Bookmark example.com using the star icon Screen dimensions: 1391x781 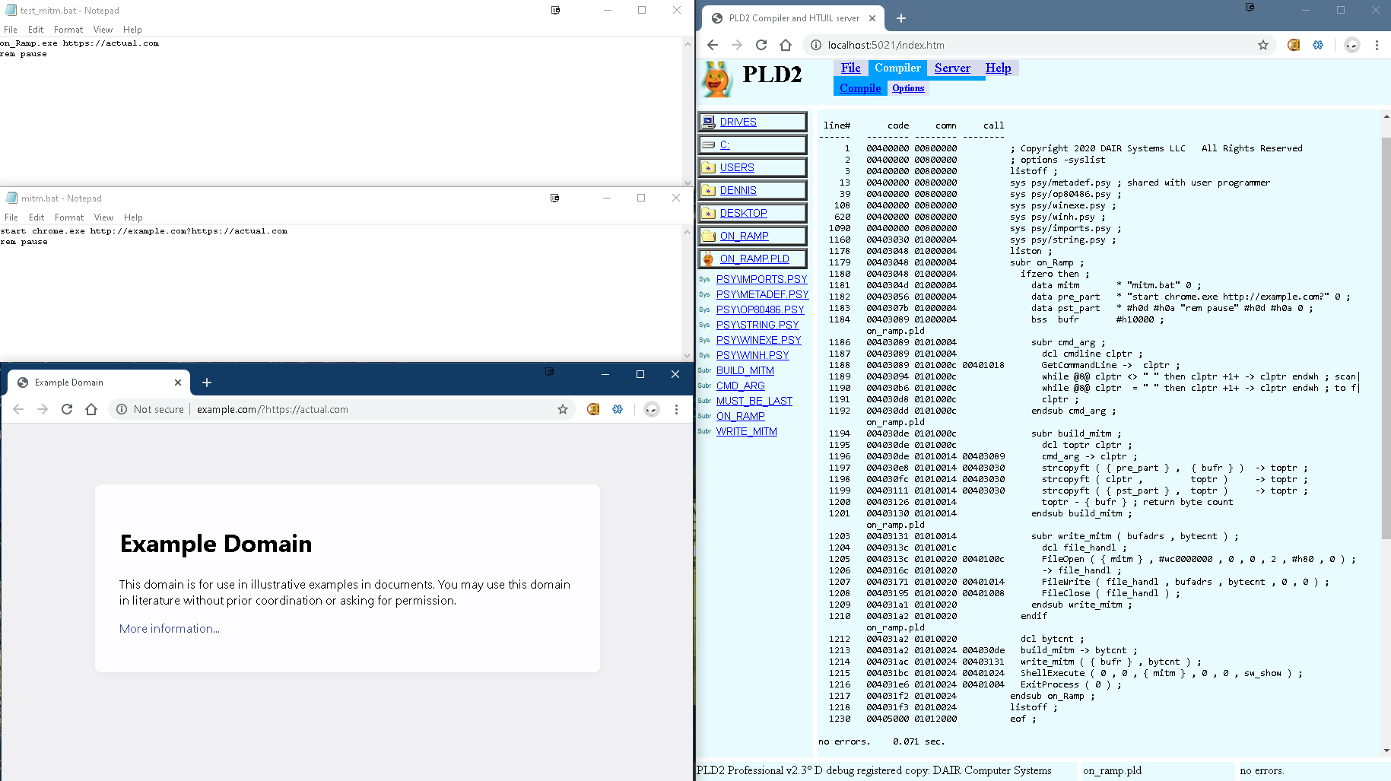pos(563,409)
